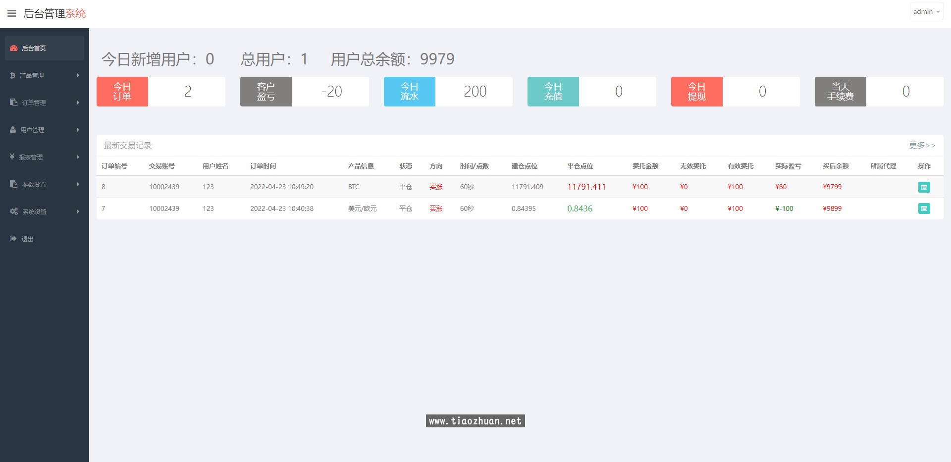Expand the 参数设置 submenu arrow
Viewport: 951px width, 462px height.
tap(78, 184)
